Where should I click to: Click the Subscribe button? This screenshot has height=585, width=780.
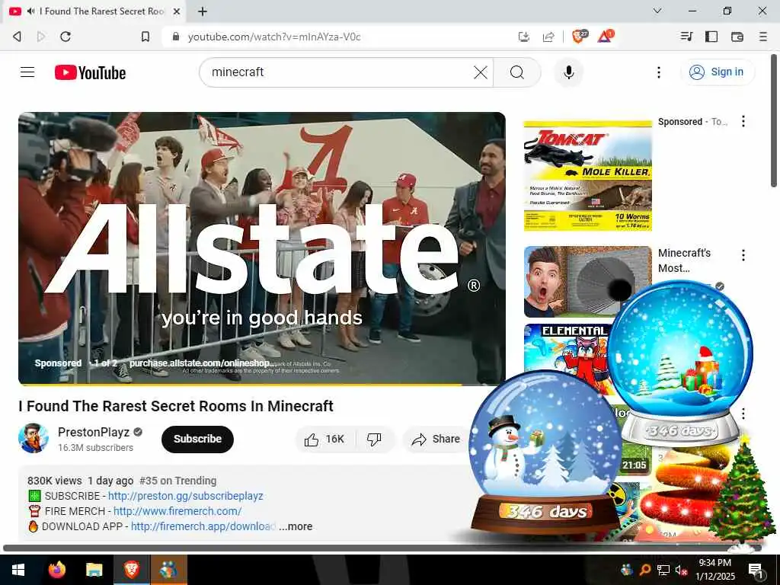(197, 440)
